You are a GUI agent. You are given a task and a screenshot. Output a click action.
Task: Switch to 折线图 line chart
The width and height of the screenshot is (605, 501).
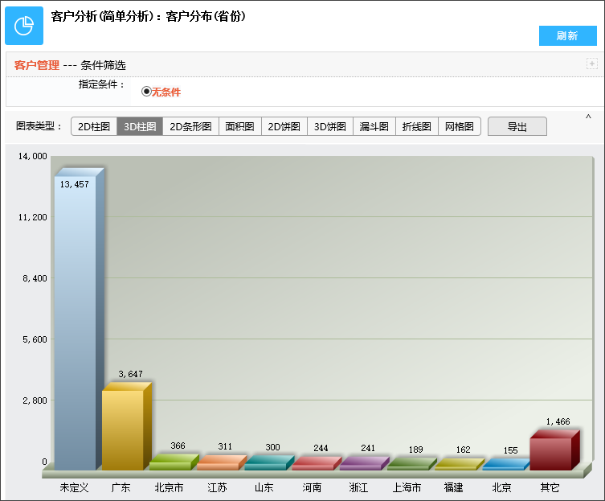(416, 126)
